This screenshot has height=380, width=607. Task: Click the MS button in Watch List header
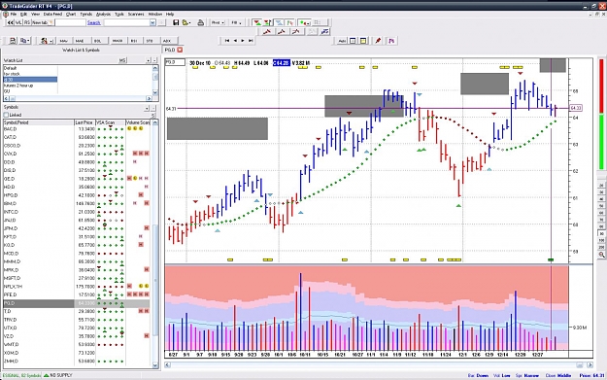click(122, 60)
